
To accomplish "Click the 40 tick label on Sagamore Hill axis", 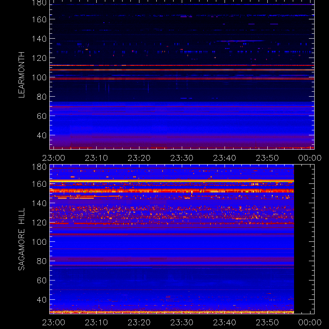I will click(42, 300).
